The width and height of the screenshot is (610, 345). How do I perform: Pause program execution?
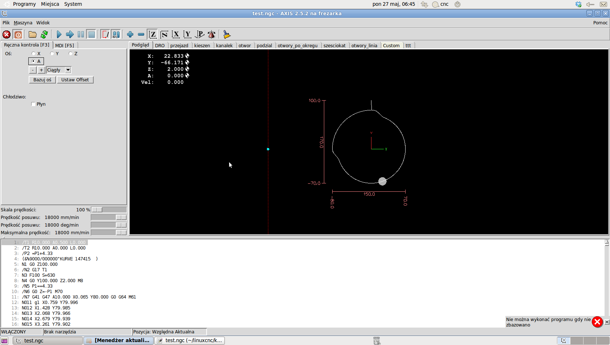pos(81,34)
